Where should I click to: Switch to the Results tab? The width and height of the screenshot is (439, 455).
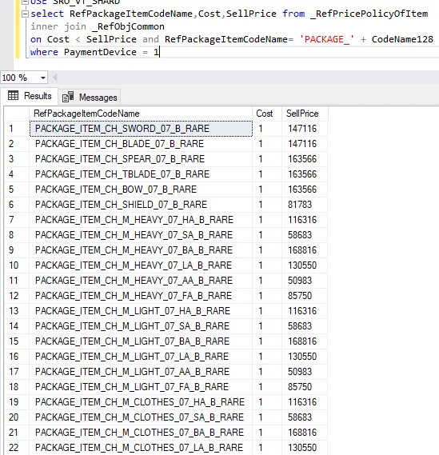tap(30, 96)
